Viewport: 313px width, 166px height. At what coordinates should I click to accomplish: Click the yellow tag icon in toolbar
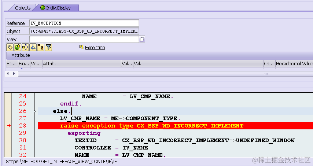10,47
